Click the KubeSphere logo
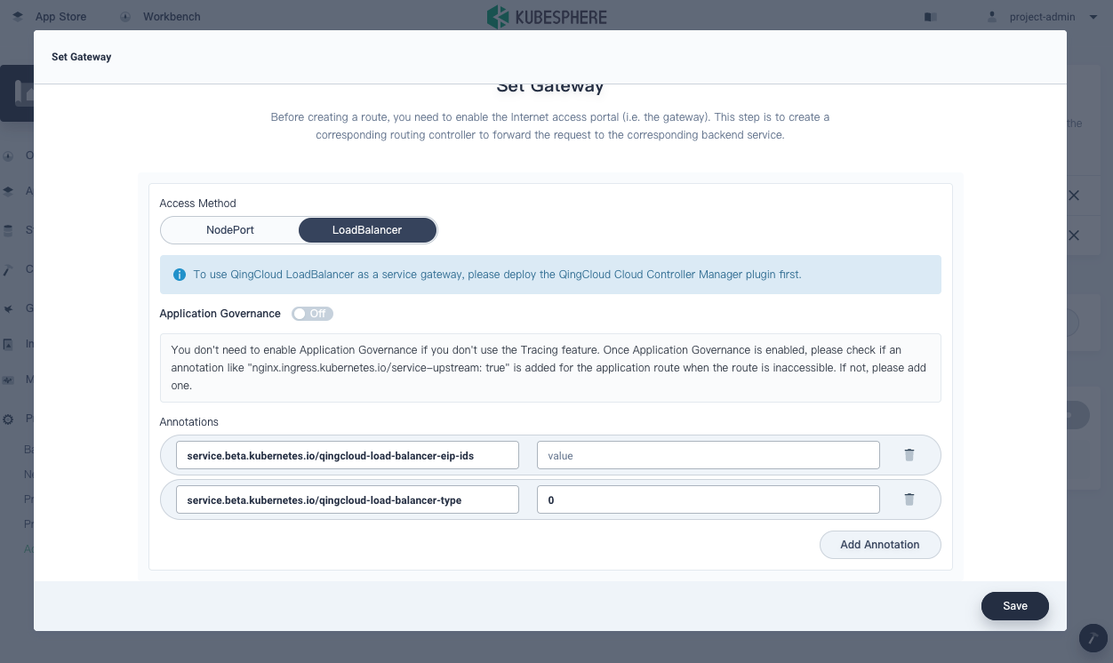This screenshot has width=1113, height=663. (x=547, y=17)
